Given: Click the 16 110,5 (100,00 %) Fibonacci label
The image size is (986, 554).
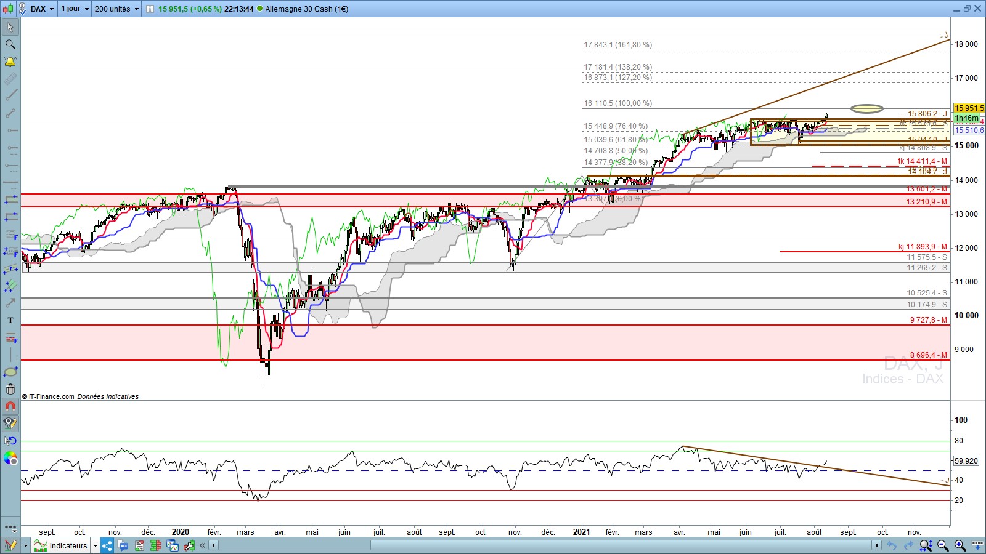Looking at the screenshot, I should [617, 103].
